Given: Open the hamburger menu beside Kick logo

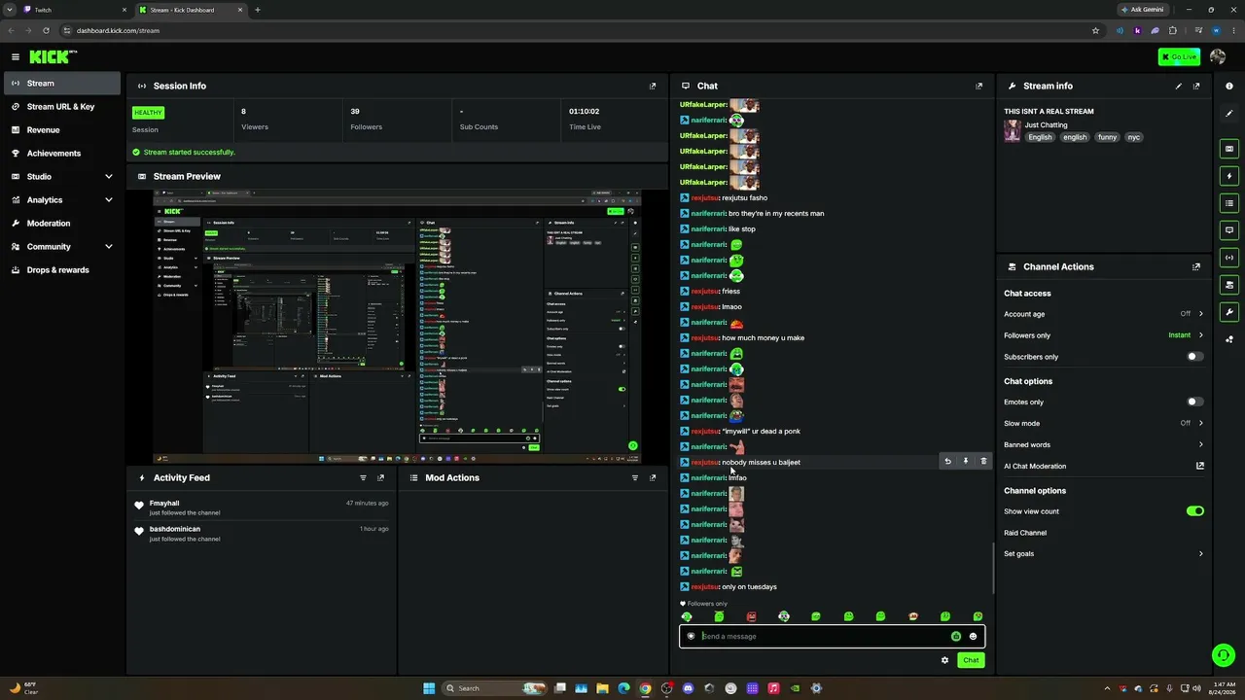Looking at the screenshot, I should pyautogui.click(x=16, y=57).
